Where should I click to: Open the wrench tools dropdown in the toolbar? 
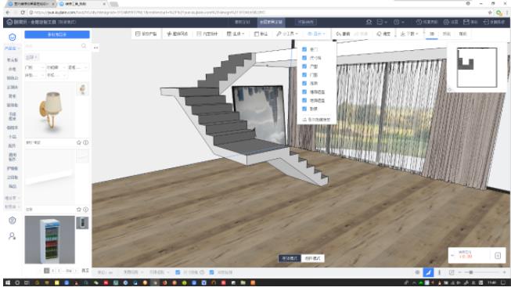pyautogui.click(x=286, y=34)
